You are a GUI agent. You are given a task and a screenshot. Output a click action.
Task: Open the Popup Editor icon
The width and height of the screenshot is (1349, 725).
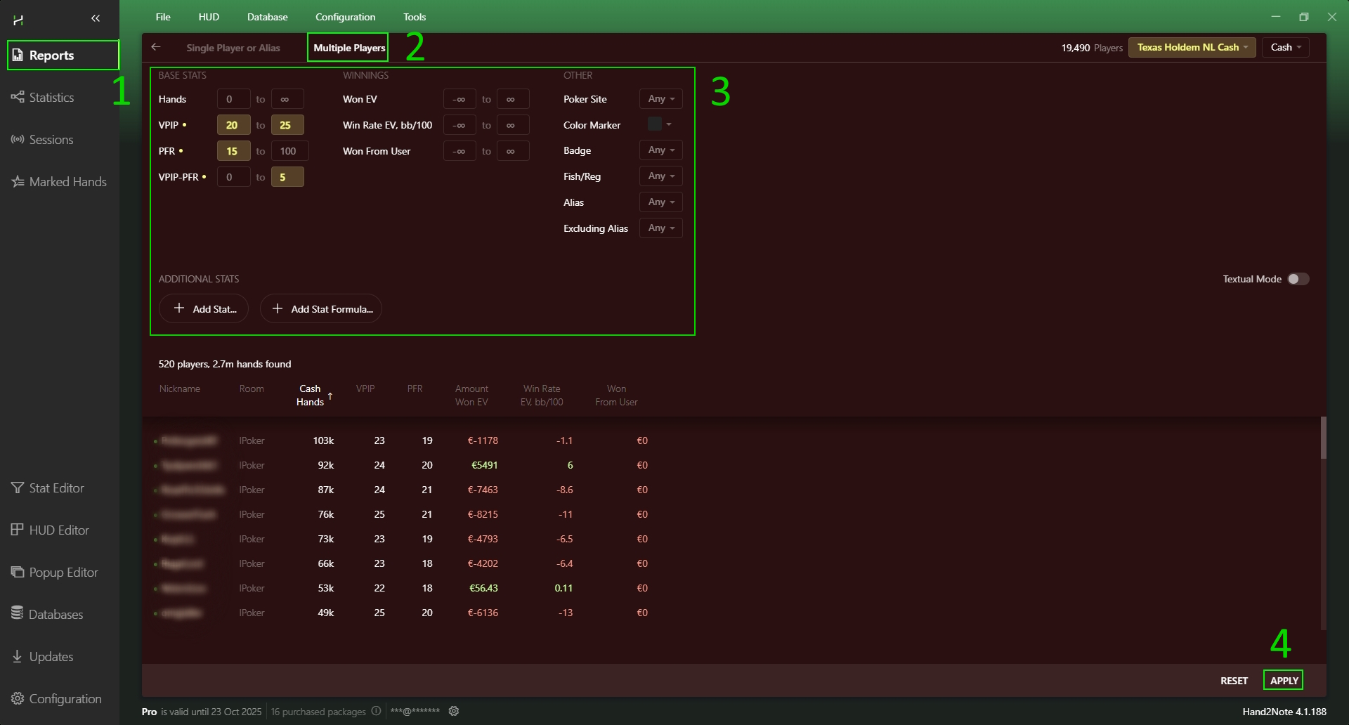18,572
